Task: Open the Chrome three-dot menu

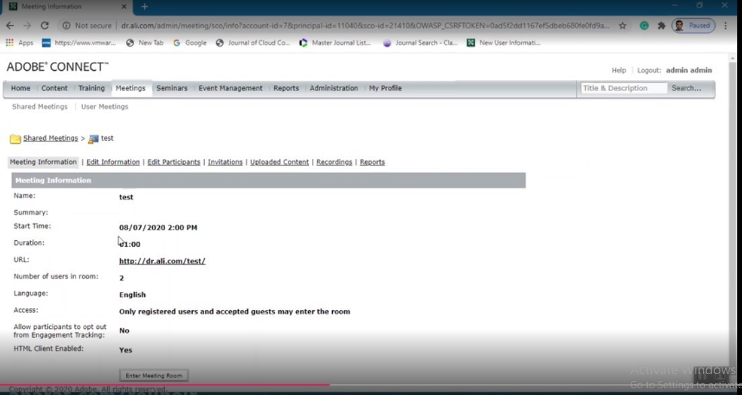Action: tap(725, 26)
